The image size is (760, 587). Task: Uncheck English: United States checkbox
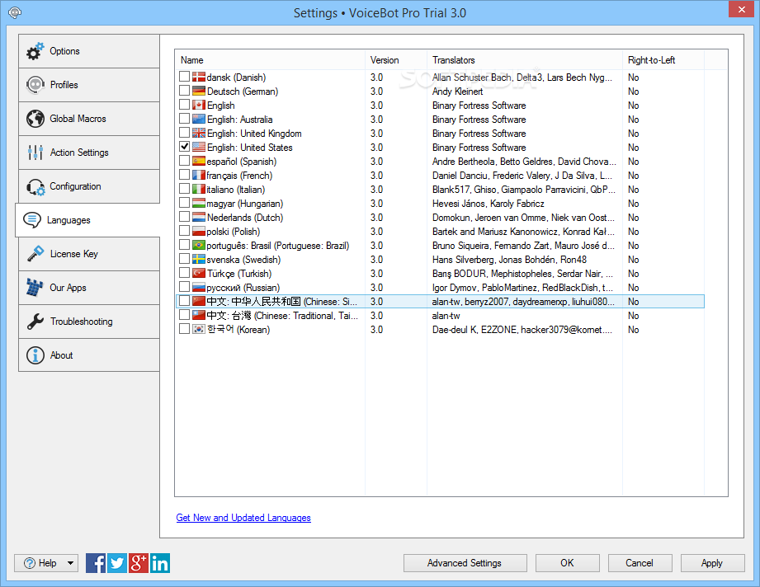(x=184, y=146)
